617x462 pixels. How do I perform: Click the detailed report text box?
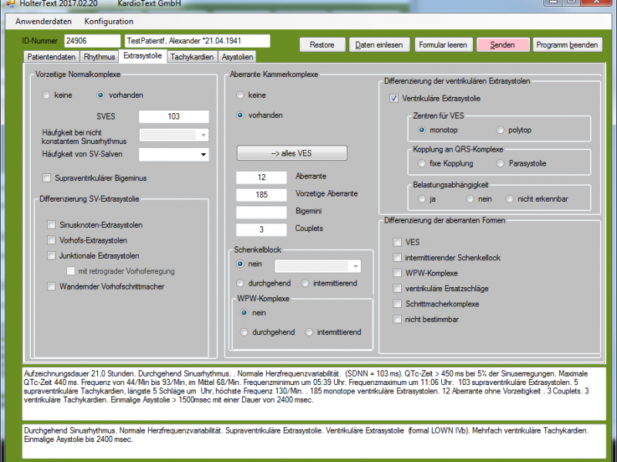click(x=314, y=394)
